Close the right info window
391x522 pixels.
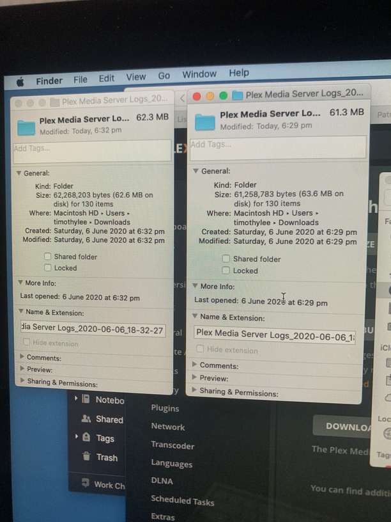[x=197, y=97]
